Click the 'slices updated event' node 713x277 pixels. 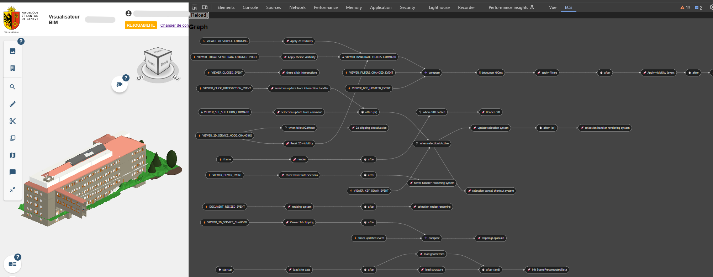coord(369,238)
